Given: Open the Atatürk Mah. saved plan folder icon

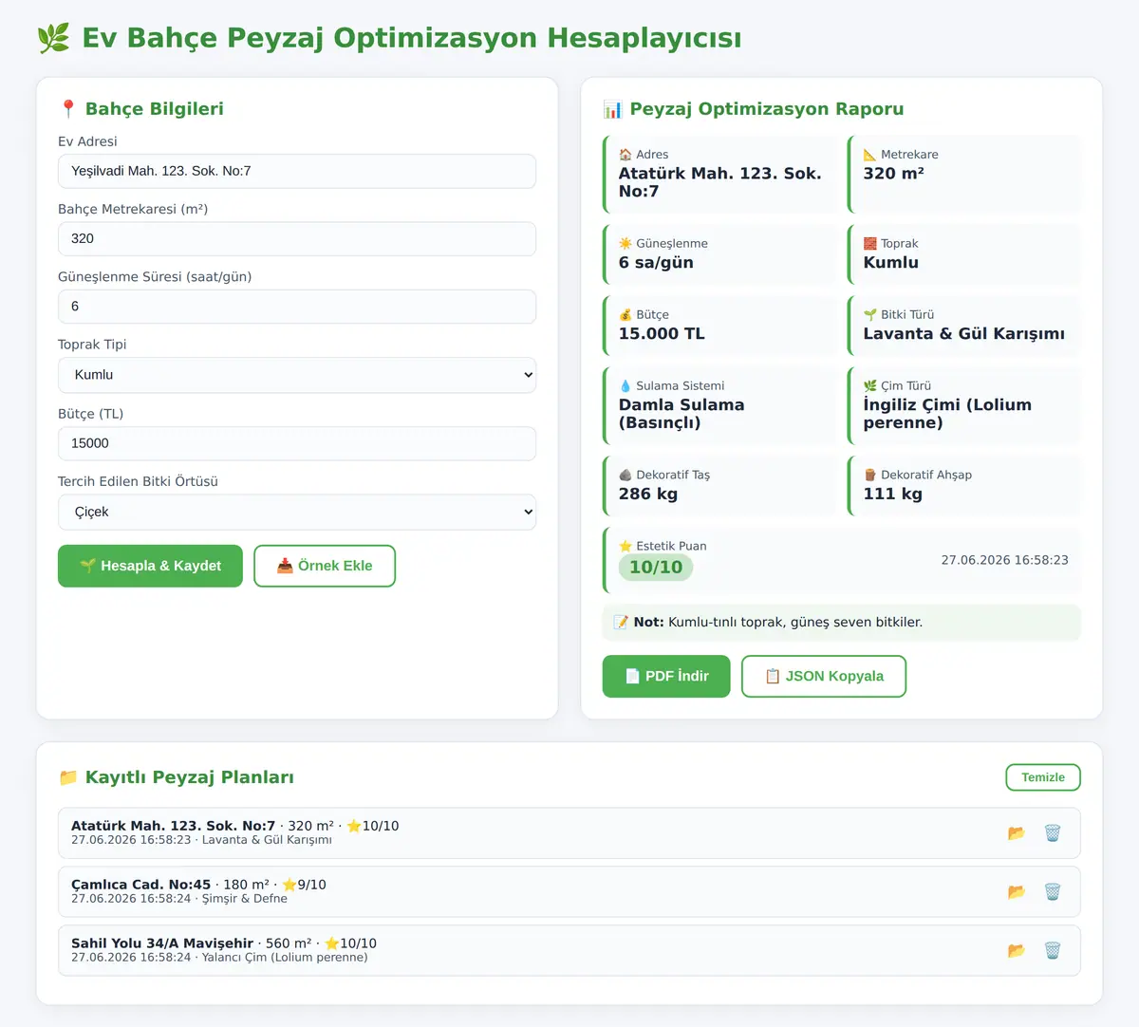Looking at the screenshot, I should pos(1017,833).
